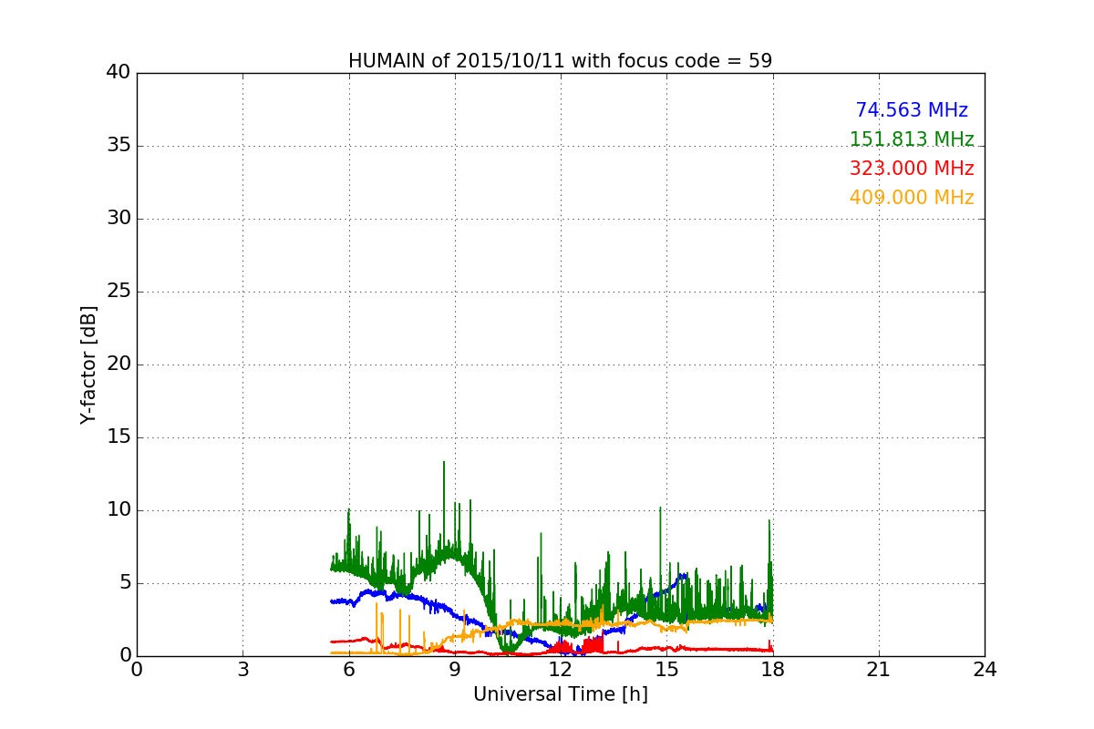Select the blue 74.563 MHz legend label

click(912, 110)
